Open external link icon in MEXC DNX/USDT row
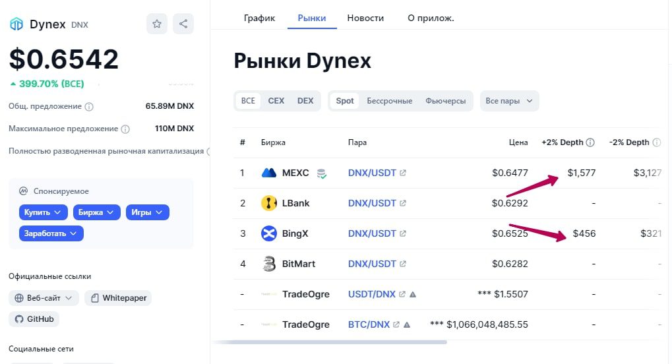 tap(403, 173)
